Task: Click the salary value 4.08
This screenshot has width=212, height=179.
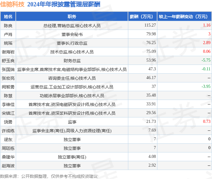Action: pos(152,157)
